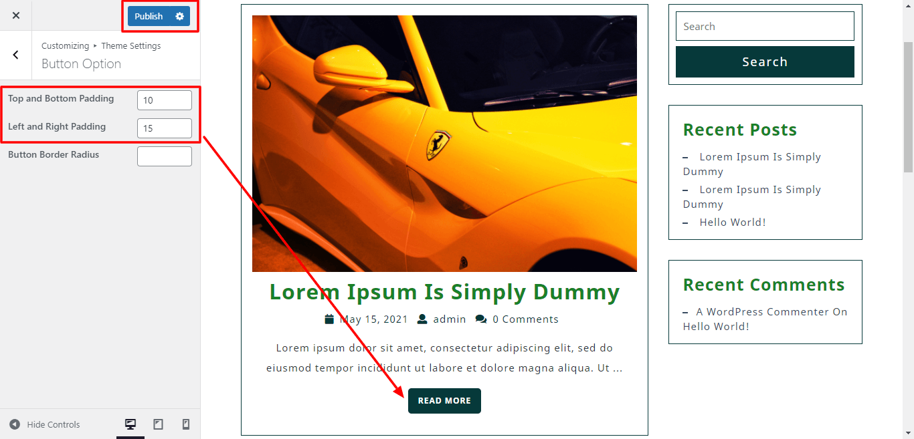
Task: Click the READ MORE button
Action: pos(444,401)
